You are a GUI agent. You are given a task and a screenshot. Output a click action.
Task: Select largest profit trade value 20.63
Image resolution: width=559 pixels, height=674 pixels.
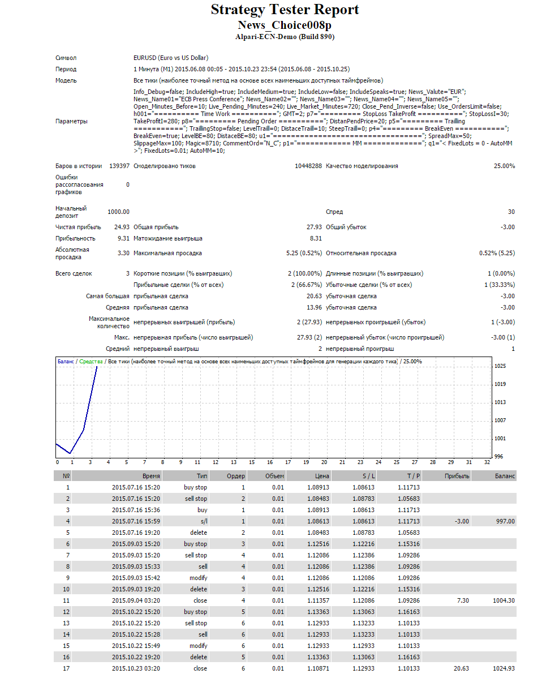pyautogui.click(x=314, y=296)
